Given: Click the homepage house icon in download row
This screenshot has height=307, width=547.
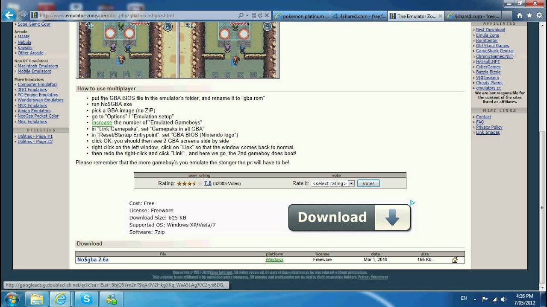Looking at the screenshot, I should coord(455,260).
